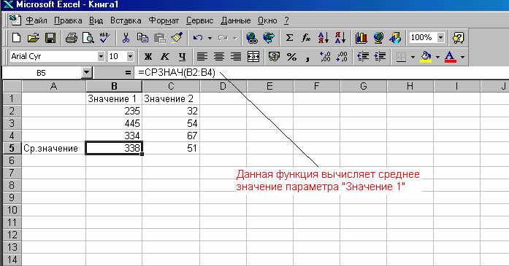Apply red font color A
Viewport: 509px width, 266px height.
point(451,57)
